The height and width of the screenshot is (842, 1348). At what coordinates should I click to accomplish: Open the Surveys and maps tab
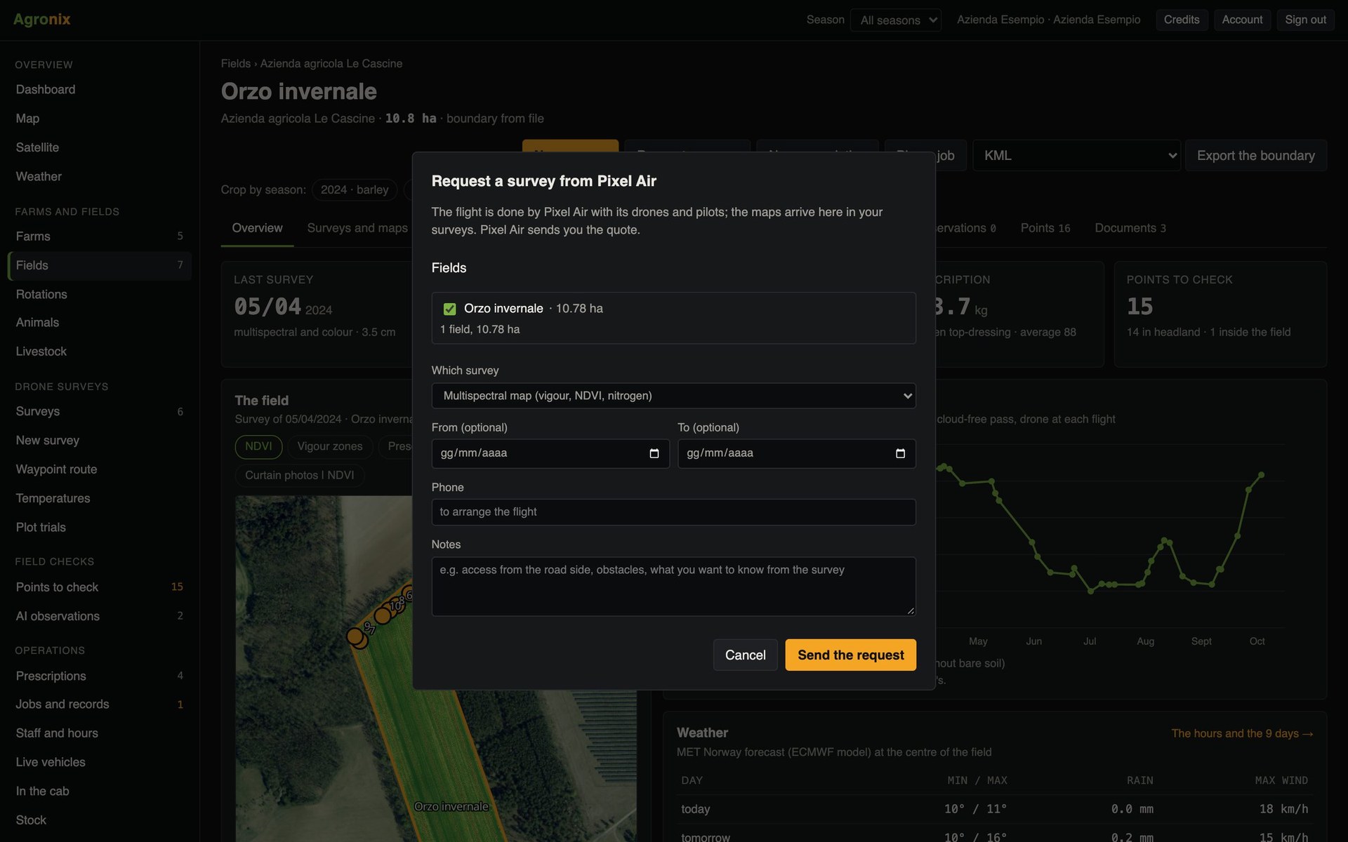click(x=357, y=228)
